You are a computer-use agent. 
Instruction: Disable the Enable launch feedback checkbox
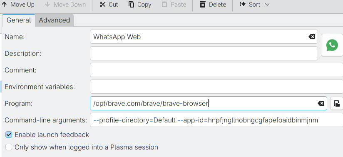[x=9, y=135]
